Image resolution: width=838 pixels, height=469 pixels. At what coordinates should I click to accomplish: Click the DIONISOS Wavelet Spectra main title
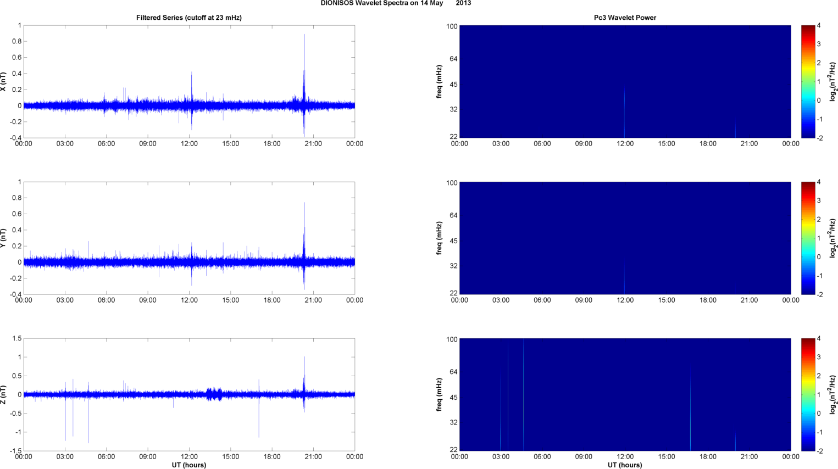(396, 3)
